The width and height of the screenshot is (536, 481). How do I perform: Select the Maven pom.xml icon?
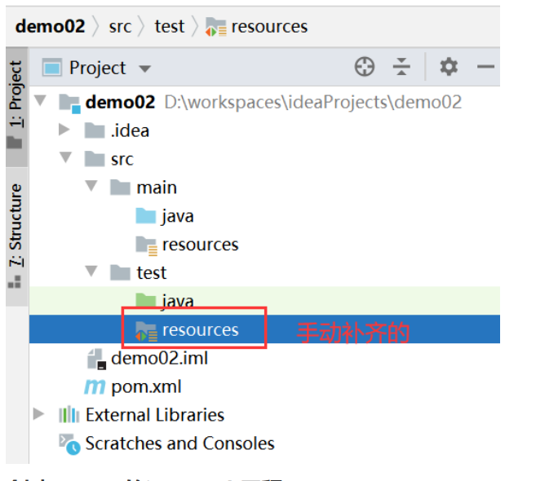click(x=95, y=387)
